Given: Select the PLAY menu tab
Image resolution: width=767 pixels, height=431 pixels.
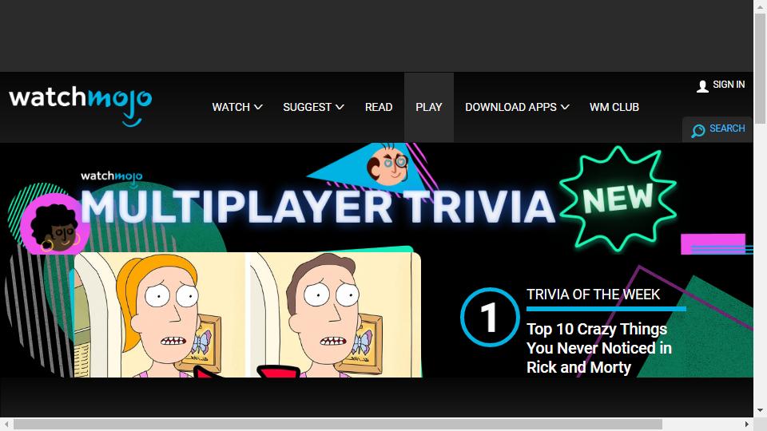Looking at the screenshot, I should pos(429,107).
